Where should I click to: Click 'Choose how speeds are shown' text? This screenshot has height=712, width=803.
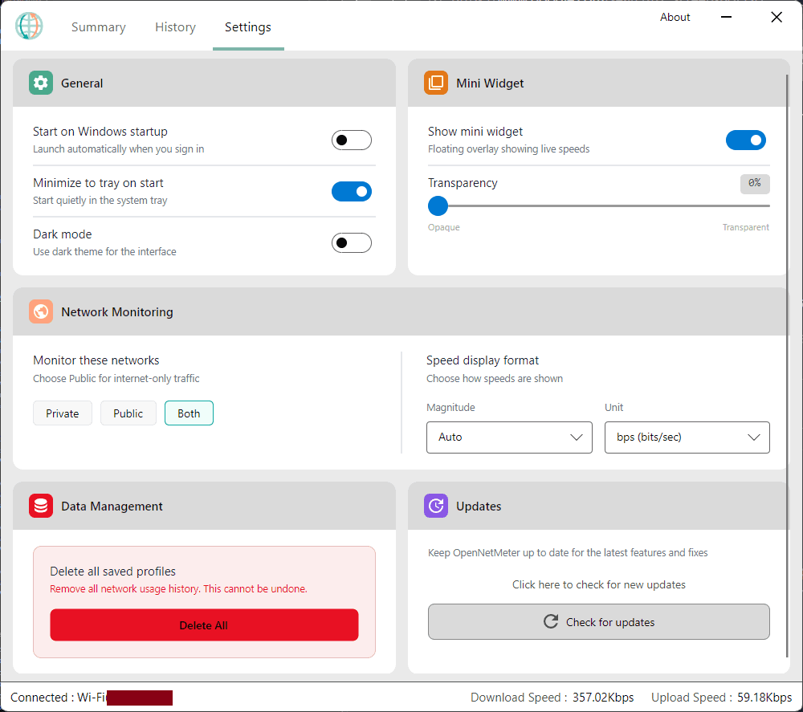pos(494,378)
